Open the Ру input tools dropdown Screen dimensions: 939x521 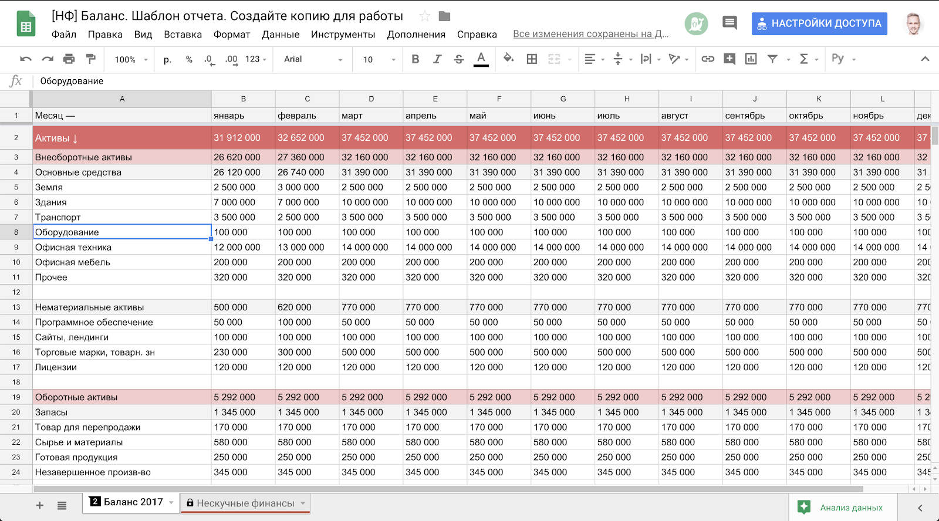pos(844,59)
